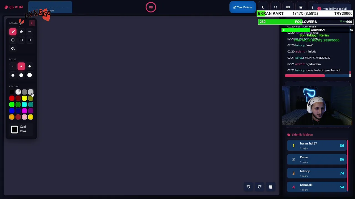The image size is (355, 199).
Task: Select the straight line tool
Action: point(29,32)
